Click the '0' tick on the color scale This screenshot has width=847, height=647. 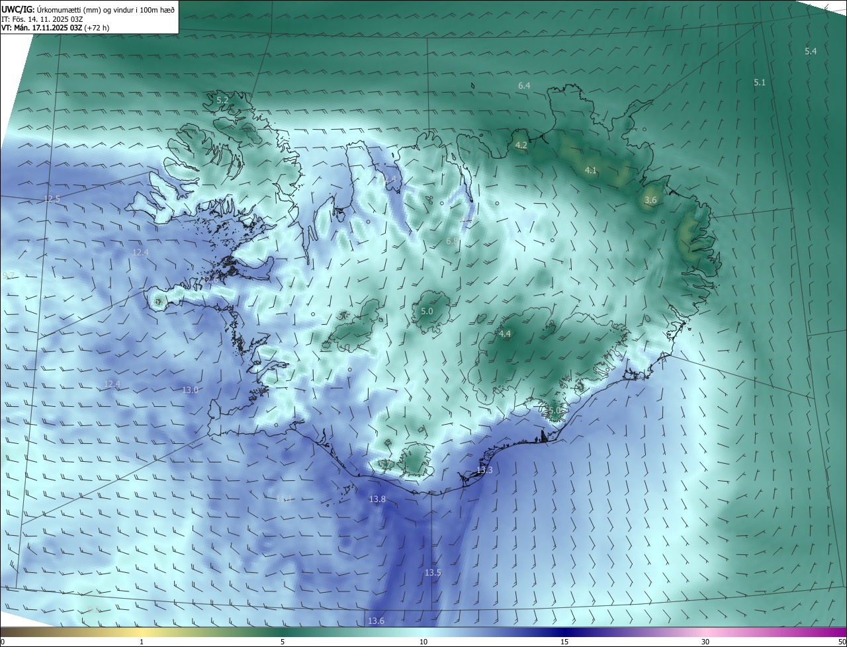[x=3, y=642]
